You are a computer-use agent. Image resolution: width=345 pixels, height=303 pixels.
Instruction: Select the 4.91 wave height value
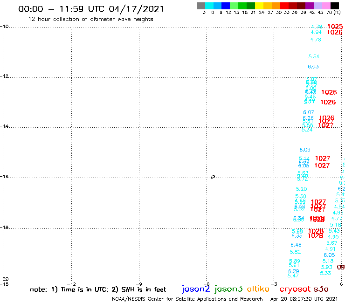pos(330,249)
